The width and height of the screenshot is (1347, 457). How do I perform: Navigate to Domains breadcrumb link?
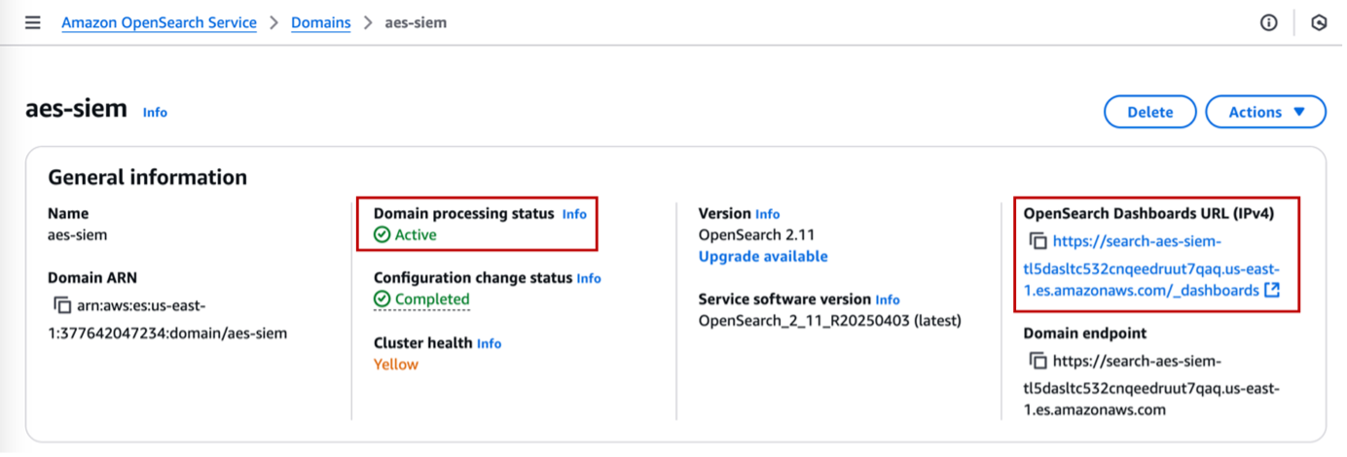coord(321,22)
